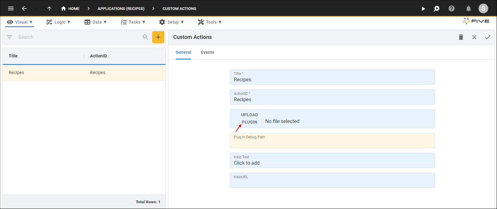Open notifications bell icon
Image resolution: width=497 pixels, height=209 pixels.
[x=468, y=8]
